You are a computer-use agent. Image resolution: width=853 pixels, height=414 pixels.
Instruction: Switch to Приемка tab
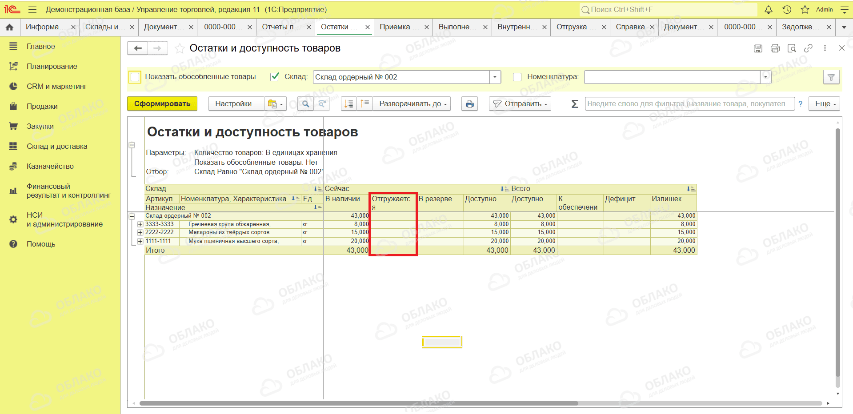pyautogui.click(x=400, y=27)
